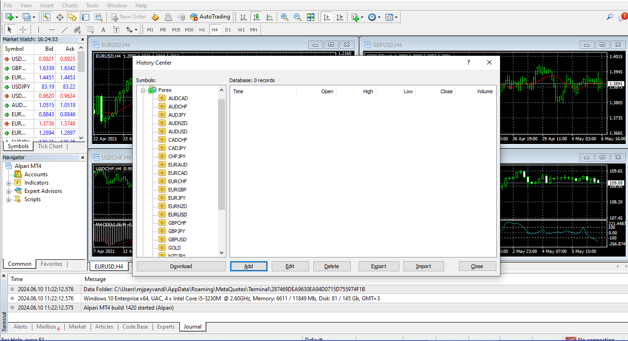Viewport: 628px width, 341px height.
Task: Toggle chart shift
Action: coord(340,17)
